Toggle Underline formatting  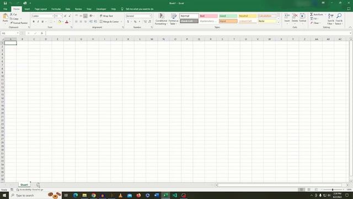click(x=42, y=22)
